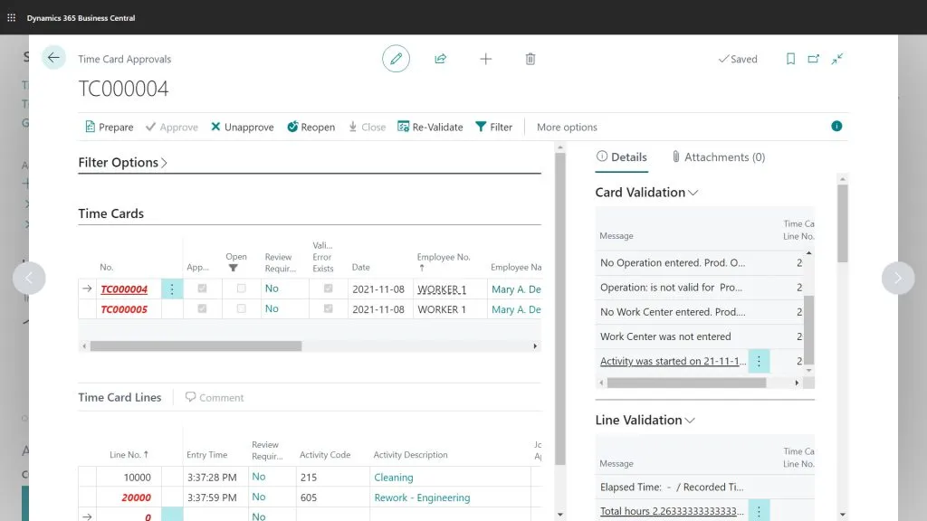
Task: Switch to the Attachments (0) tab
Action: point(718,157)
